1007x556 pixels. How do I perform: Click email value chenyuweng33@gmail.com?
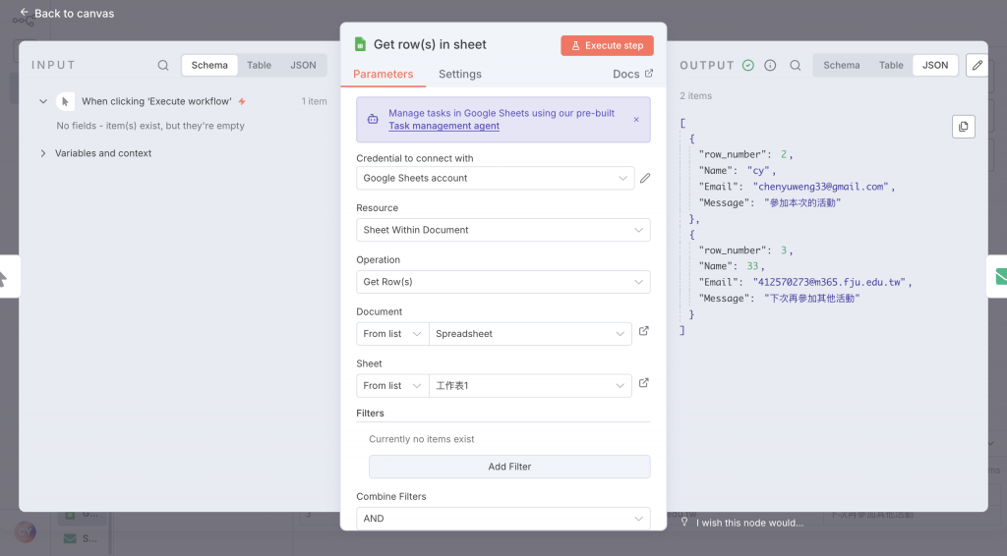[821, 187]
